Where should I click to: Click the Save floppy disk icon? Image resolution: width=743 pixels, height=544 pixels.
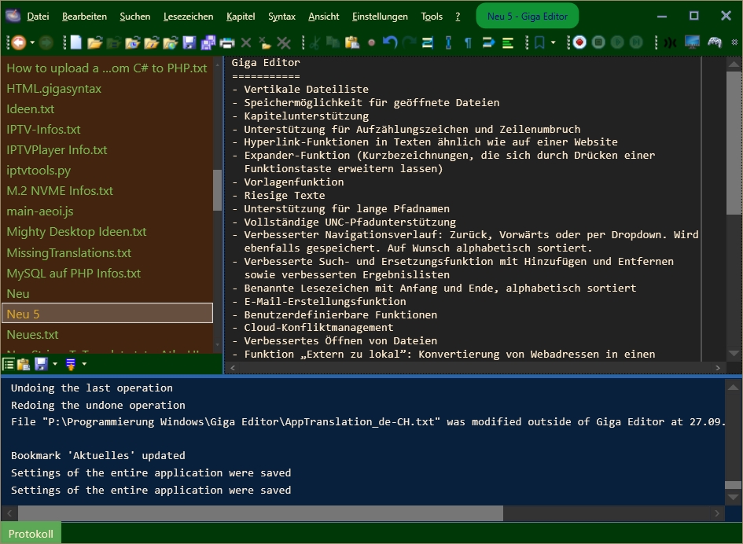click(x=189, y=42)
